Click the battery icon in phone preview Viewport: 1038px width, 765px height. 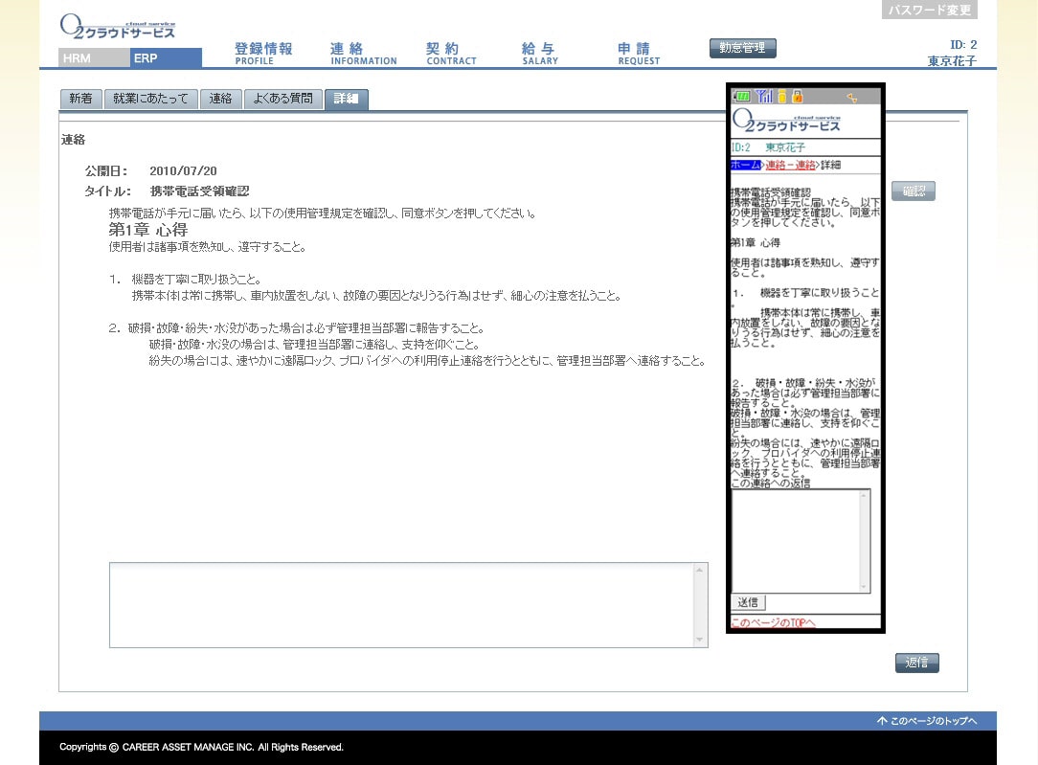[742, 97]
